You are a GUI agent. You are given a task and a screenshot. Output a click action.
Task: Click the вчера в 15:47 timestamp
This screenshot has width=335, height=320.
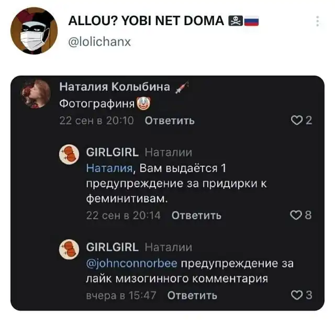pos(121,295)
